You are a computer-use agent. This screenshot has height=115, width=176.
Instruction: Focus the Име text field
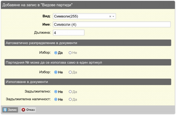(112, 24)
